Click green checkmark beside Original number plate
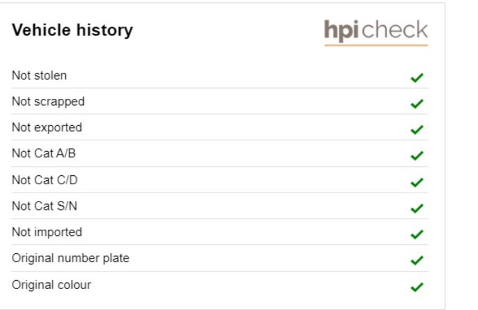This screenshot has height=310, width=478. (417, 261)
